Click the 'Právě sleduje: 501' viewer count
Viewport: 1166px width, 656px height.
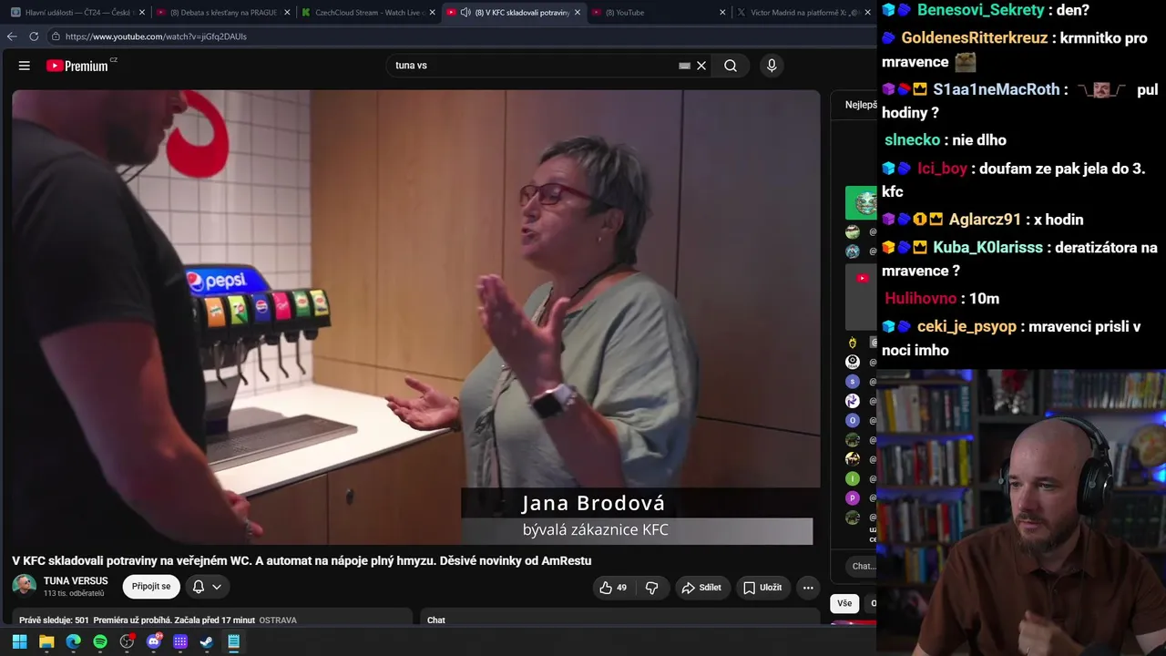(x=54, y=620)
